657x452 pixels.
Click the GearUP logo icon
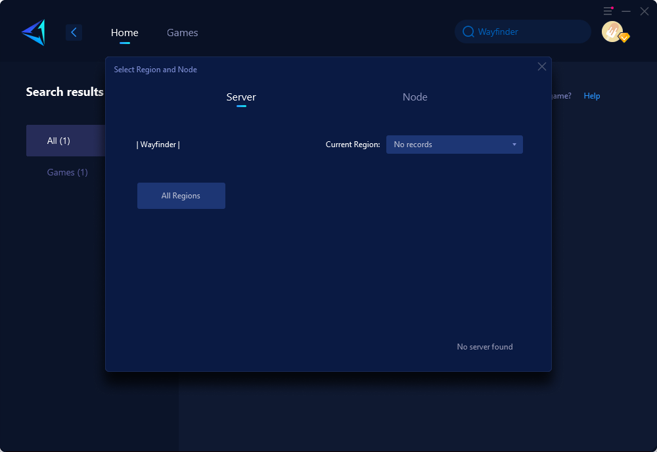click(33, 32)
